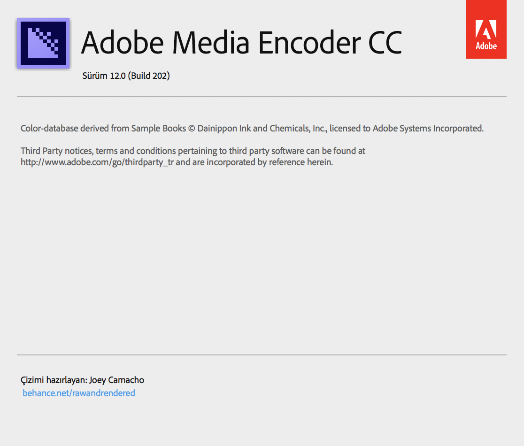This screenshot has height=446, width=524.
Task: Click the divider line above the credits
Action: pyautogui.click(x=262, y=355)
